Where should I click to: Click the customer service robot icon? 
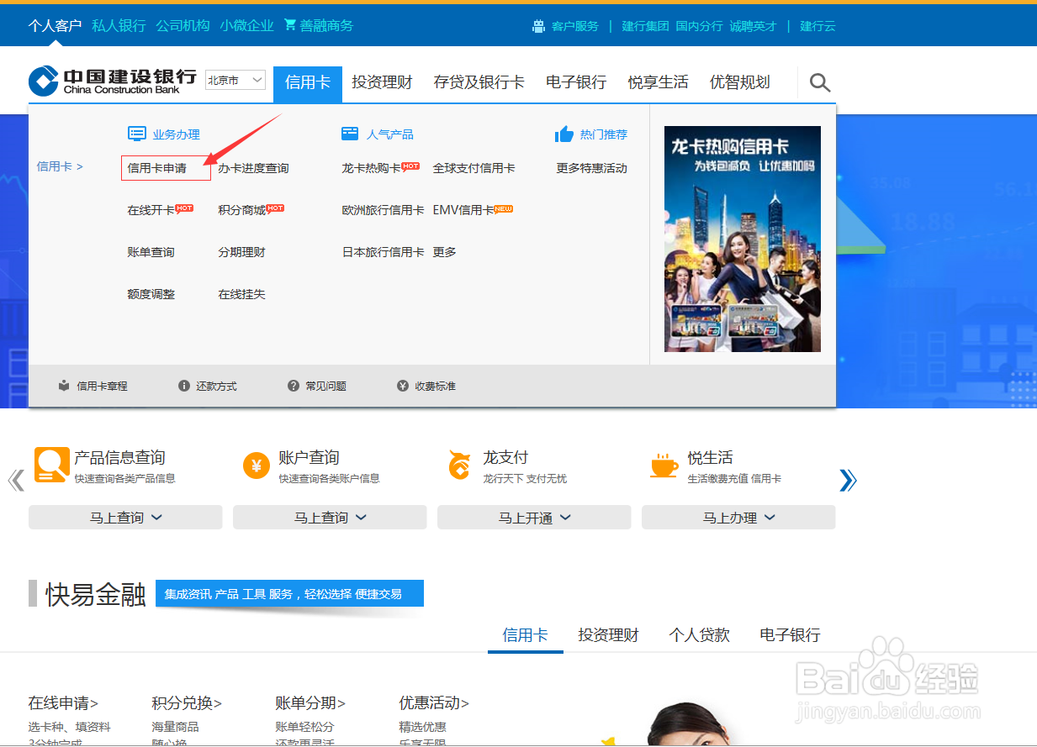click(538, 26)
